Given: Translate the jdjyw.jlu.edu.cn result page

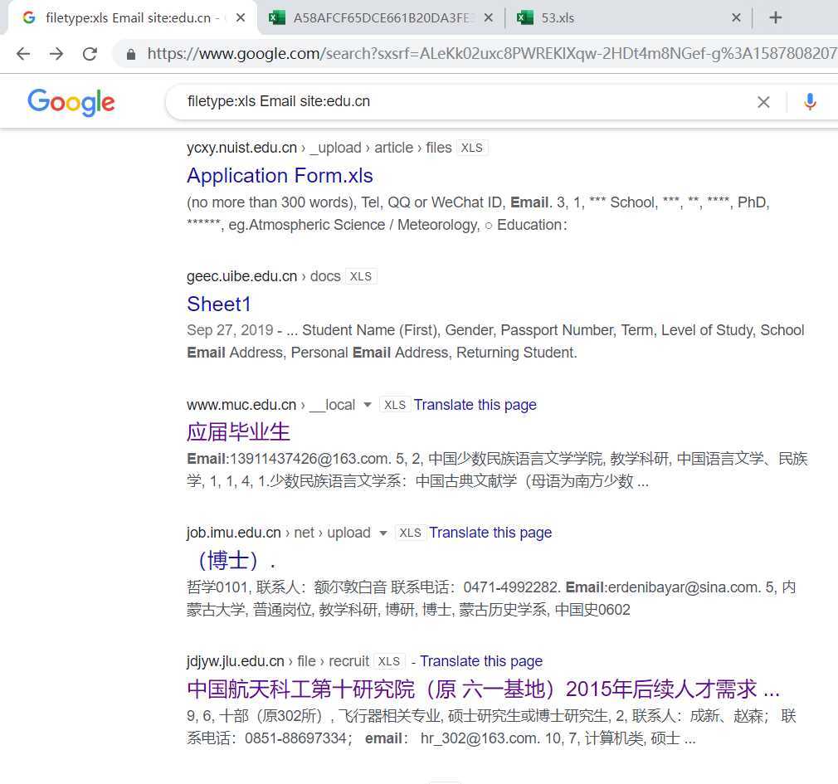Looking at the screenshot, I should [481, 661].
